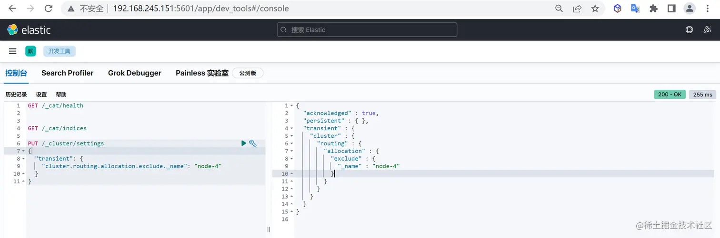The width and height of the screenshot is (720, 238).
Task: Open 帮助 help panel
Action: [61, 95]
